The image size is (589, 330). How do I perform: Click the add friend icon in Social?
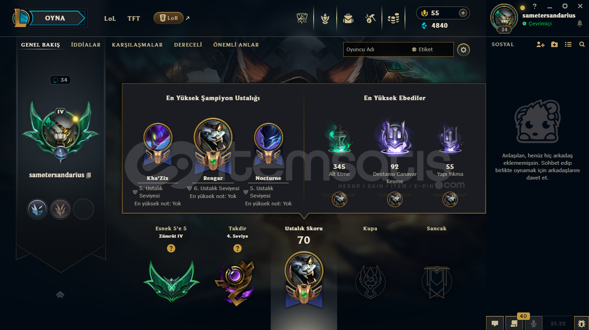541,44
